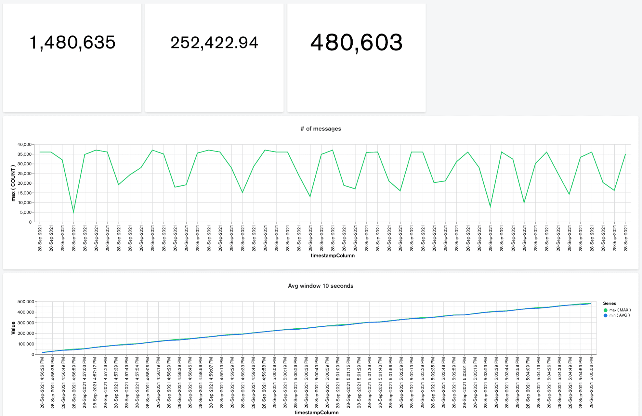Toggle the max ( MAX ) series label
This screenshot has height=416, width=642.
[x=620, y=310]
